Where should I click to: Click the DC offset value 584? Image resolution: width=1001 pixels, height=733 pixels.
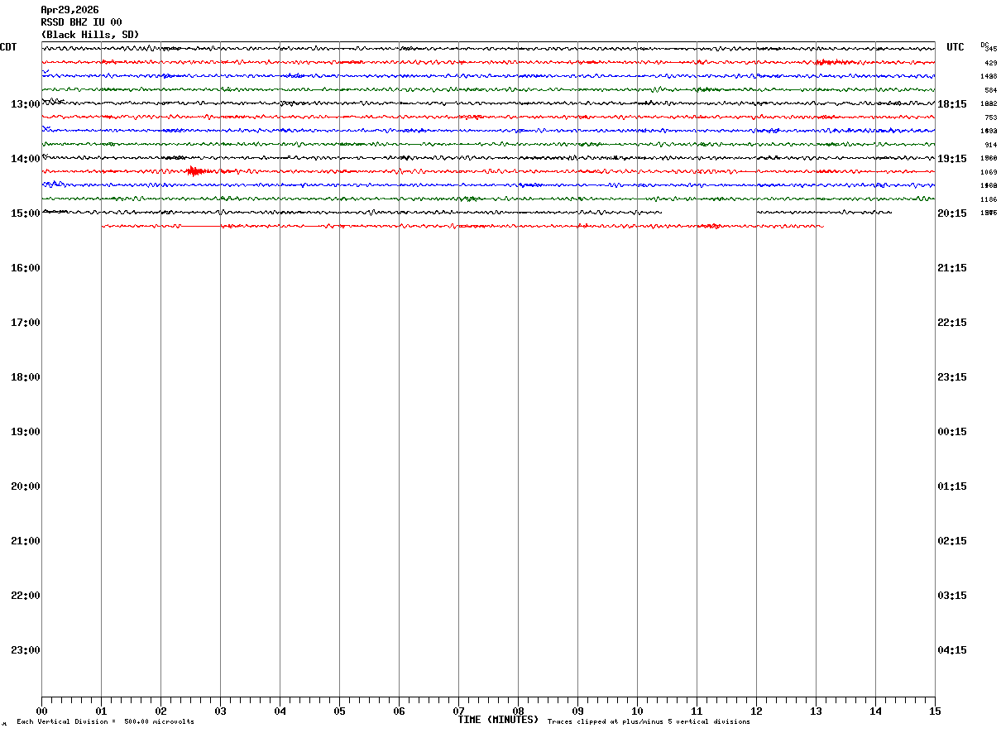point(990,90)
